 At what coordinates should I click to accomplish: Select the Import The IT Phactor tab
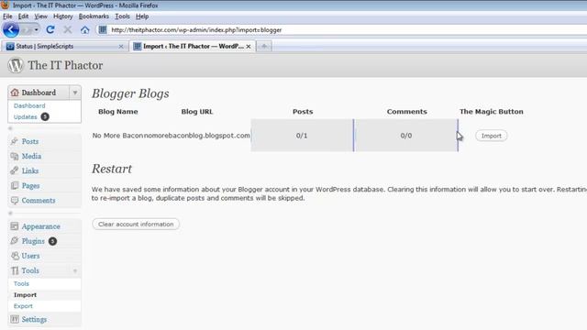193,46
